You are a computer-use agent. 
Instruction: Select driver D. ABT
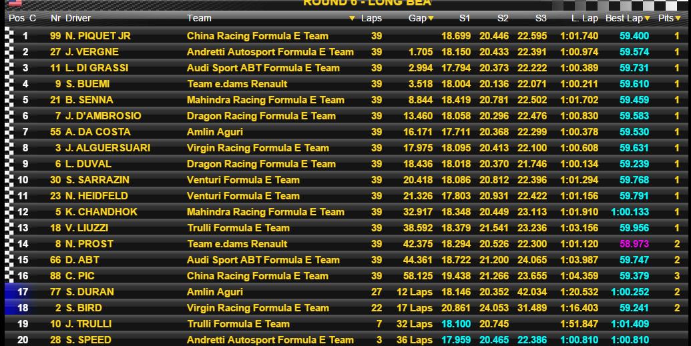pos(82,260)
